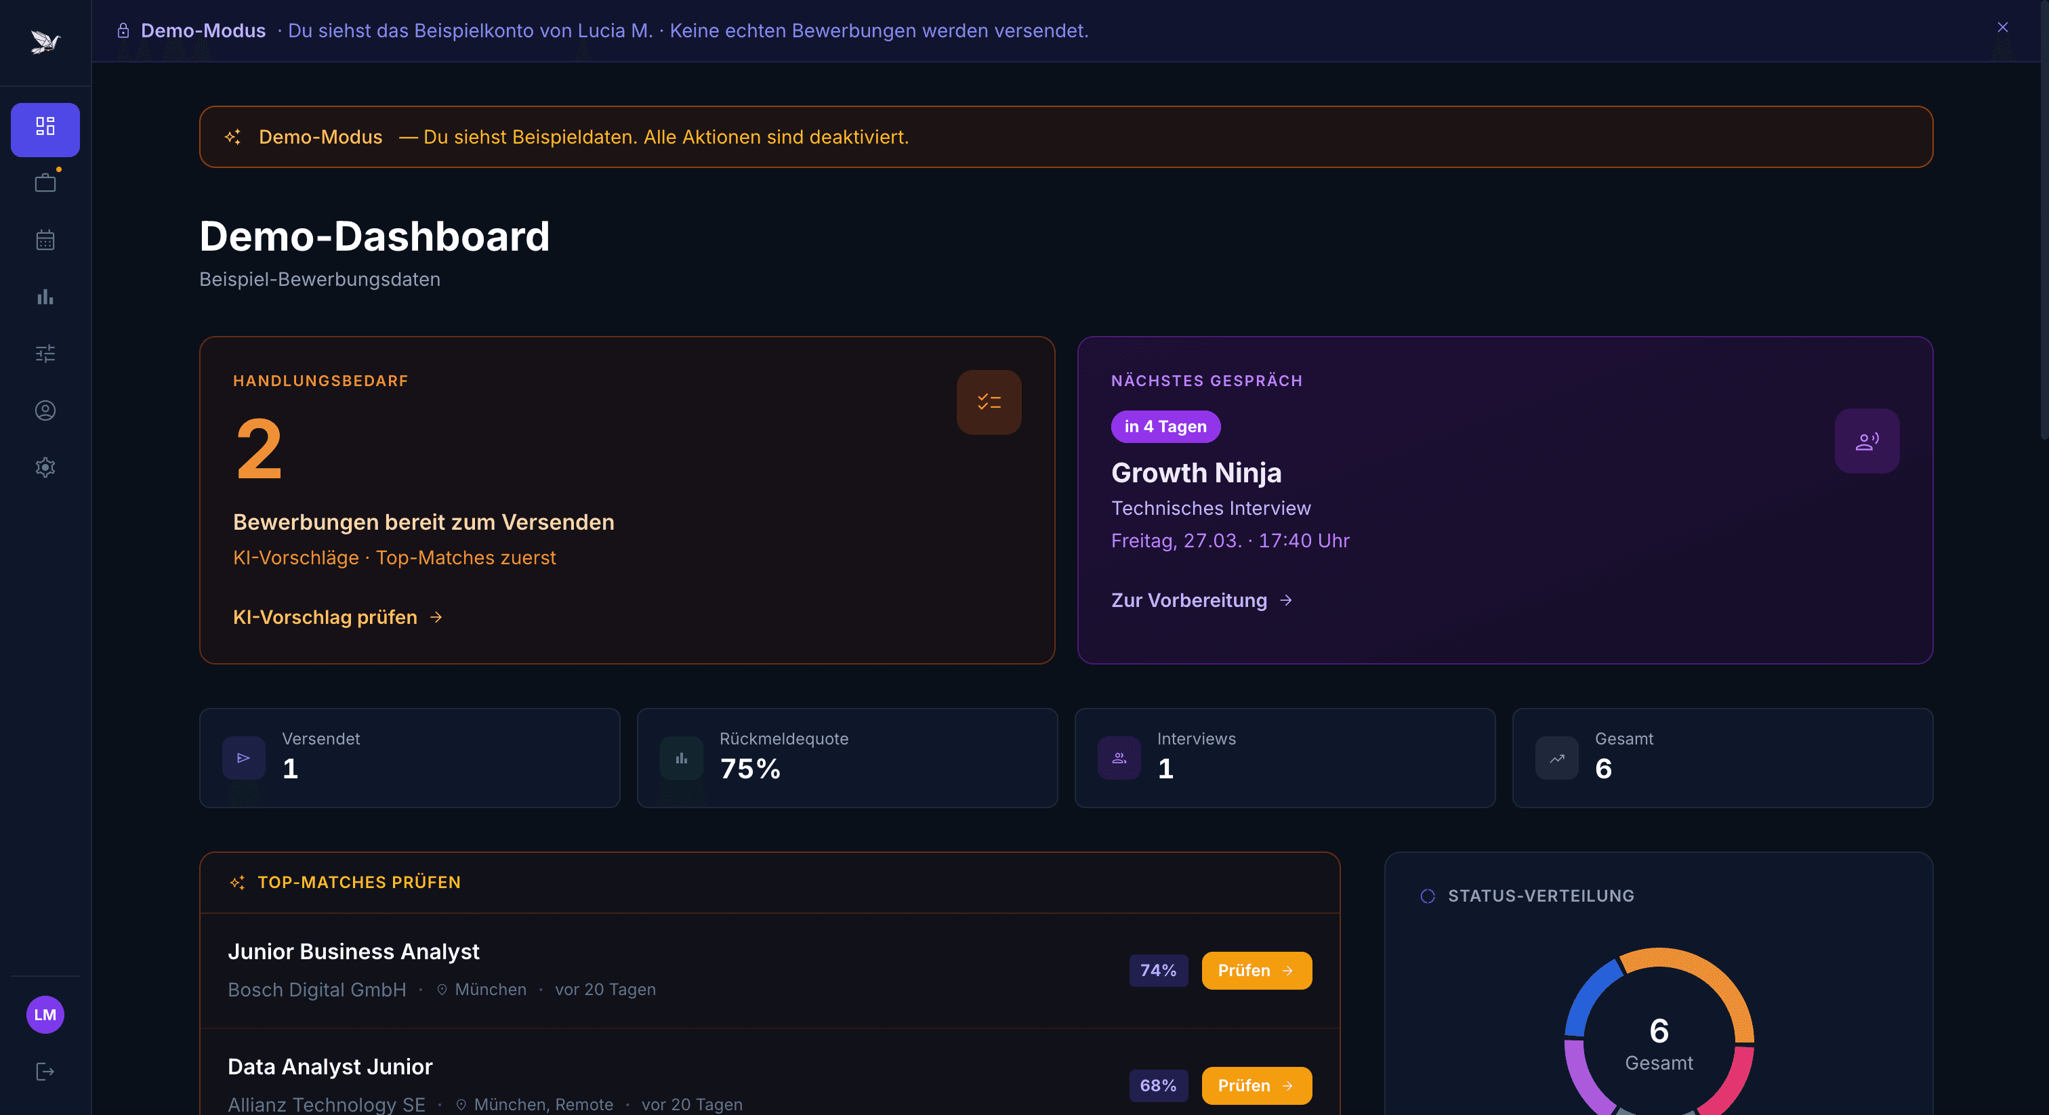Open the calendar icon in sidebar

click(45, 240)
